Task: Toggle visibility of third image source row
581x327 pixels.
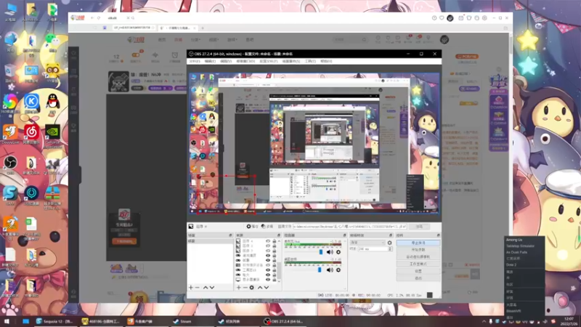Action: [x=268, y=251]
